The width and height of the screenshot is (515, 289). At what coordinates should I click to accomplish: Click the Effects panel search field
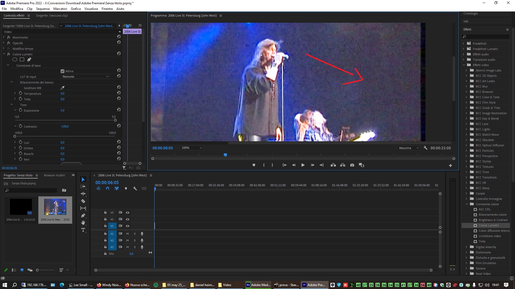point(485,37)
